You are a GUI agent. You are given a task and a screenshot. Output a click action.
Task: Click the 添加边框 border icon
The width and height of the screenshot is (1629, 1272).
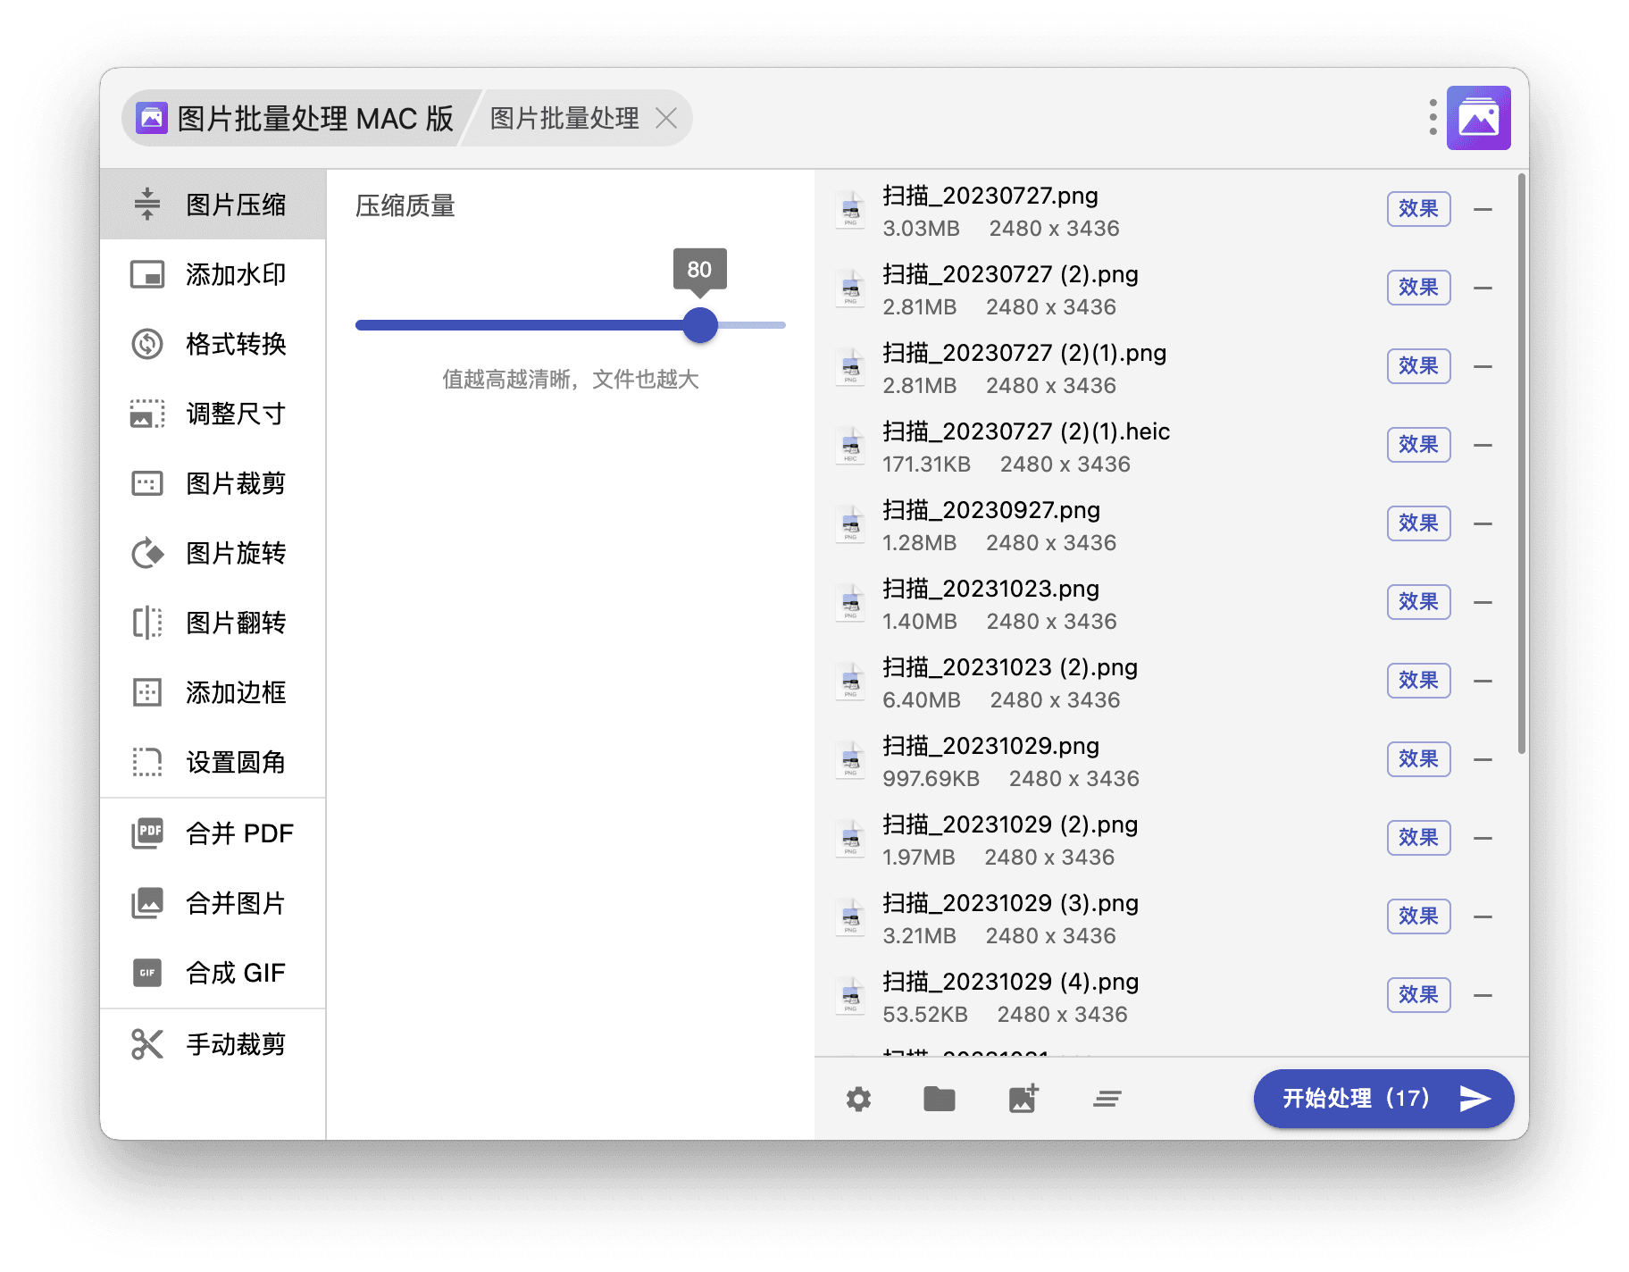pyautogui.click(x=147, y=692)
